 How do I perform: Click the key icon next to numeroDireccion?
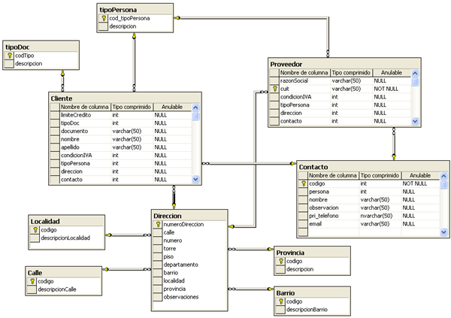pyautogui.click(x=158, y=225)
